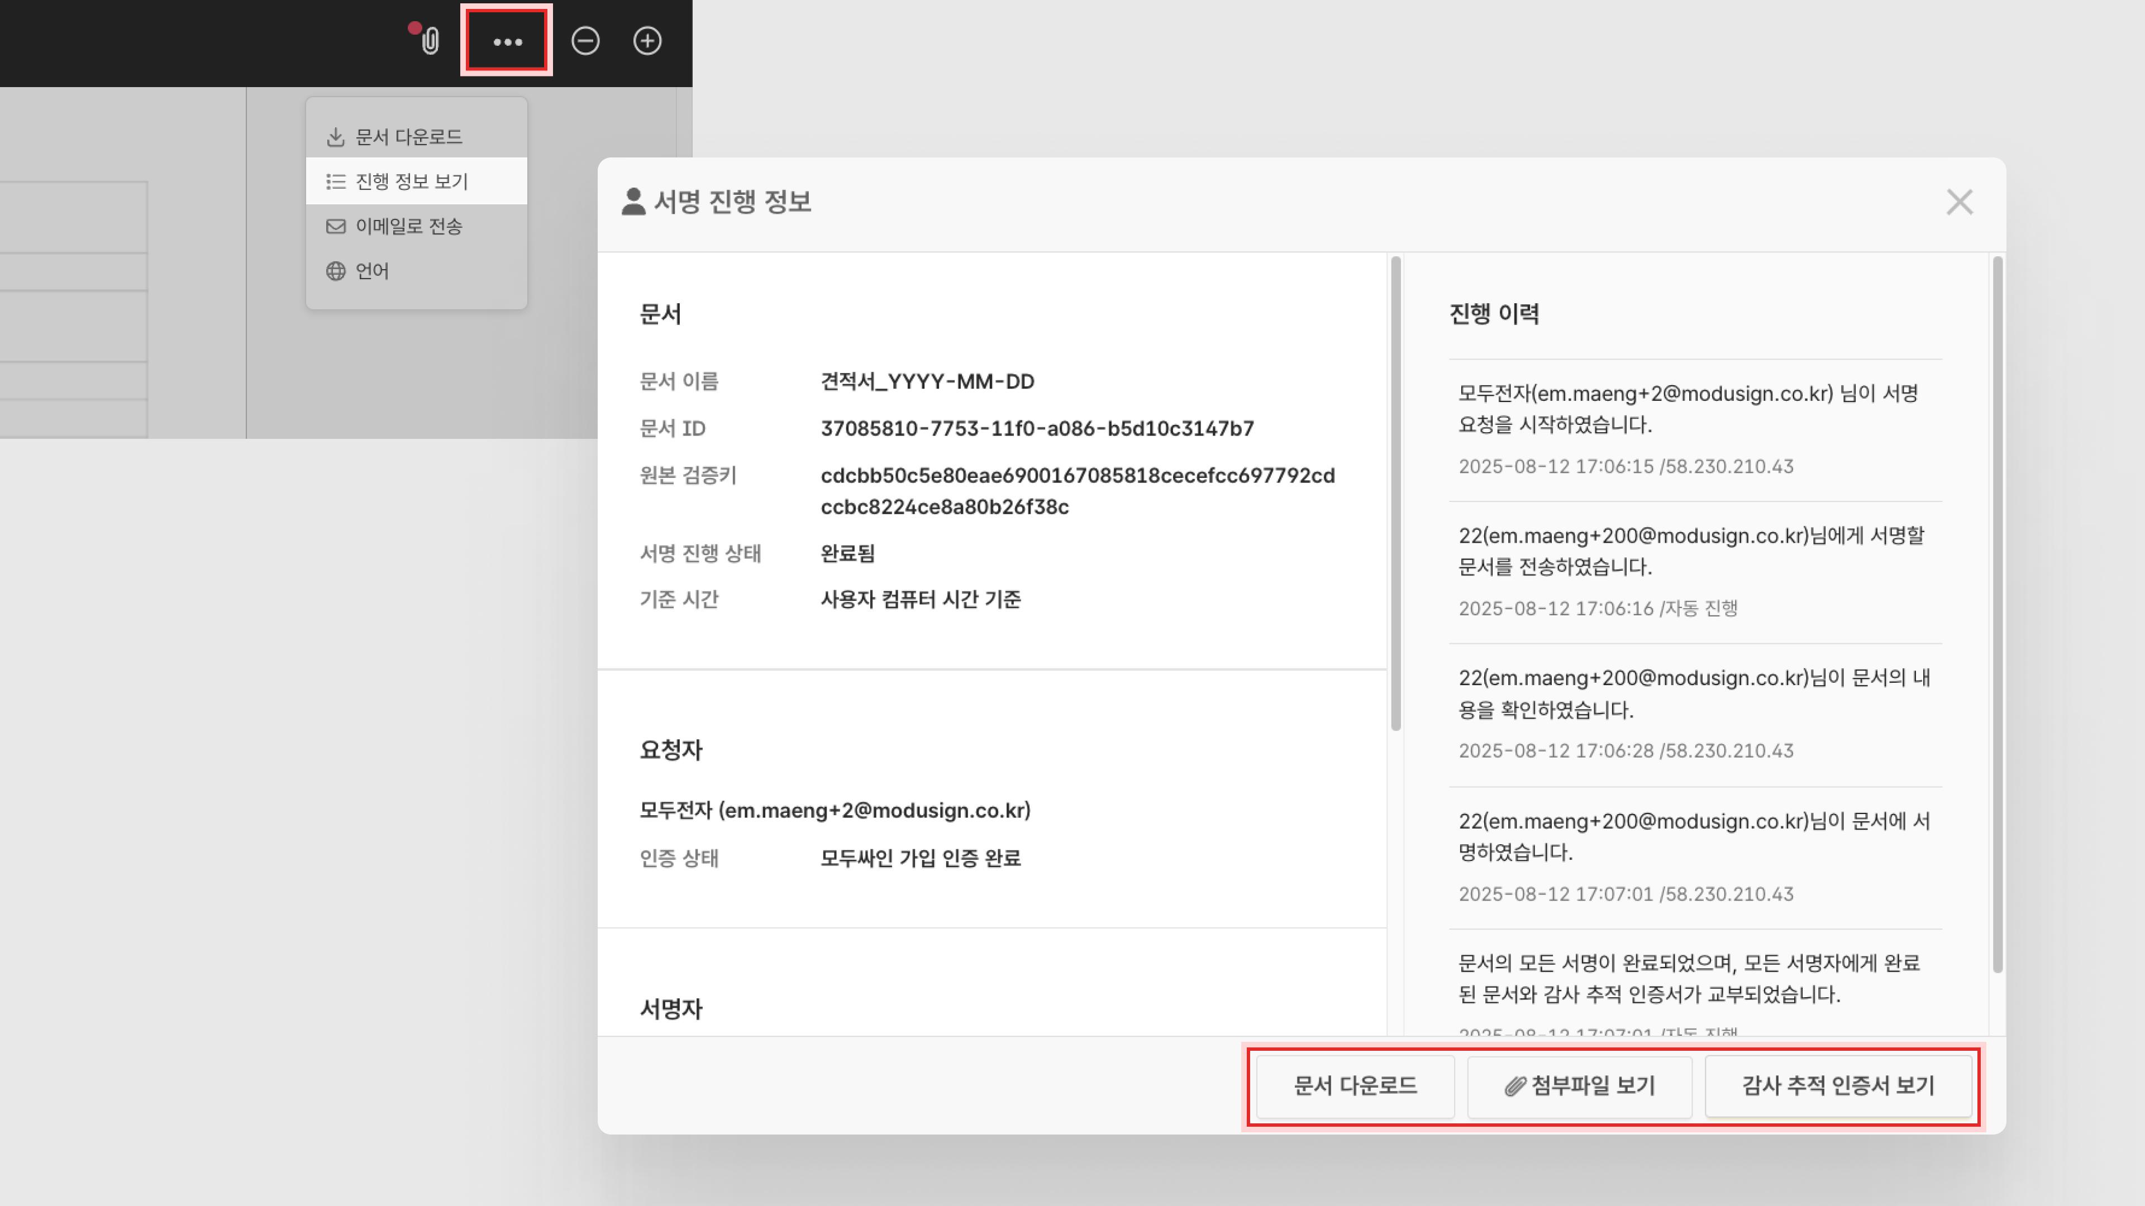This screenshot has width=2145, height=1206.
Task: Open the three-dots more menu
Action: 507,41
